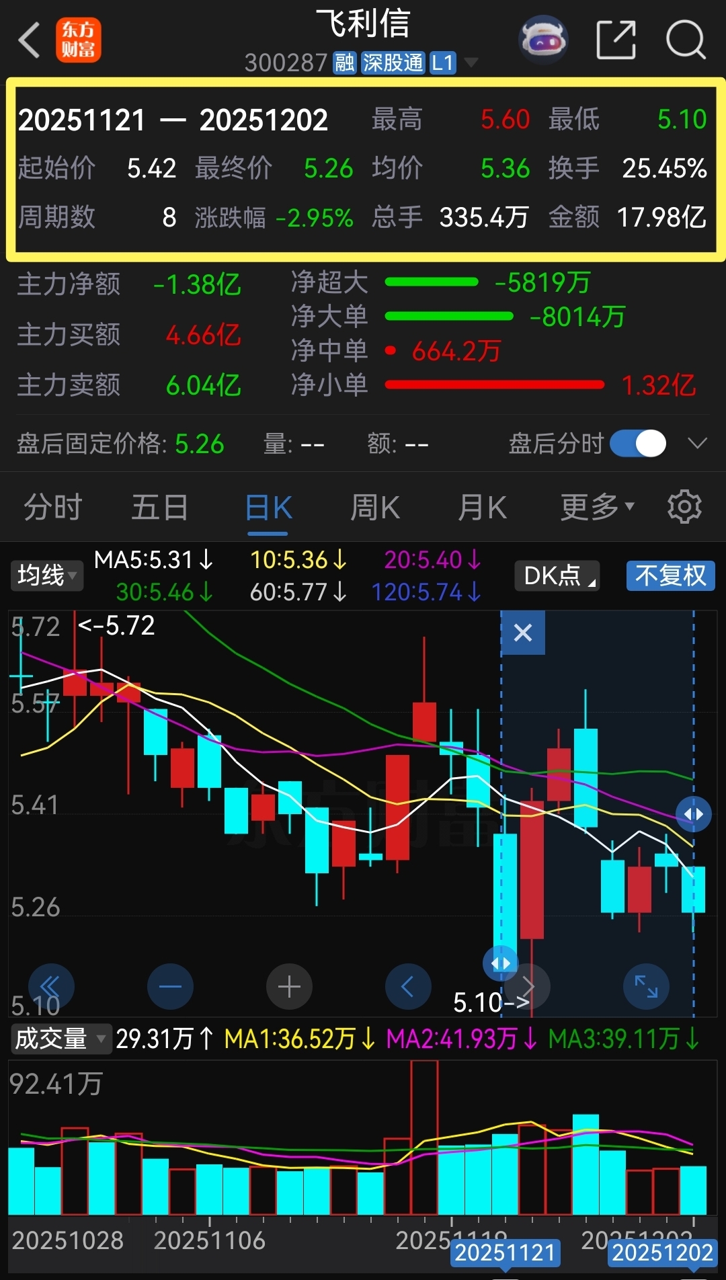Tap the 120:5.74 moving average value
Image resolution: width=726 pixels, height=1280 pixels.
[x=426, y=592]
